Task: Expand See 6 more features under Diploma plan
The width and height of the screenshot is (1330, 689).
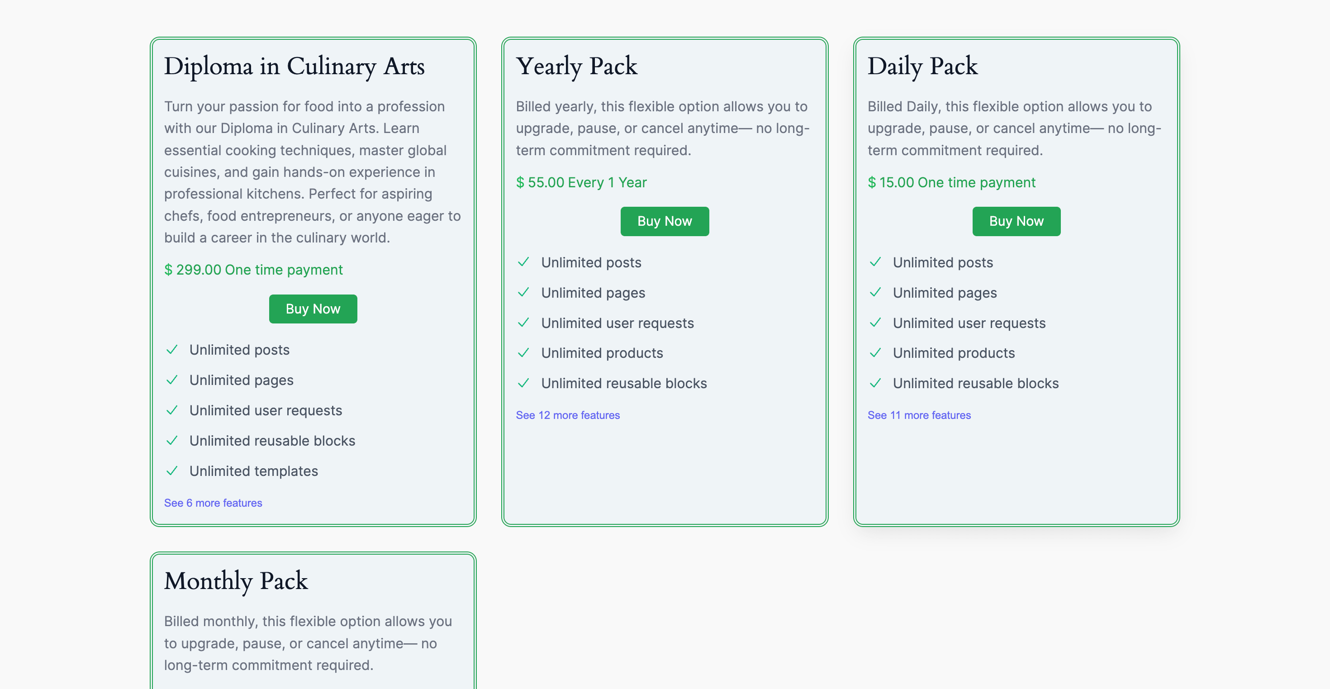Action: tap(213, 503)
